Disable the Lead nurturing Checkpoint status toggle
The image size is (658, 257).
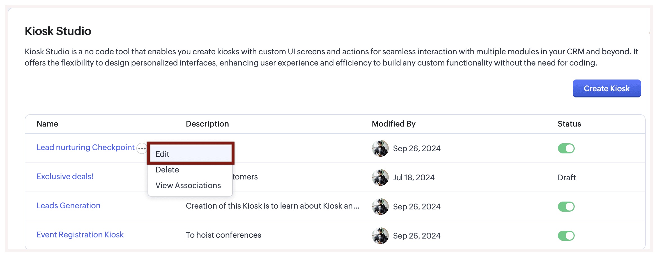pos(566,148)
